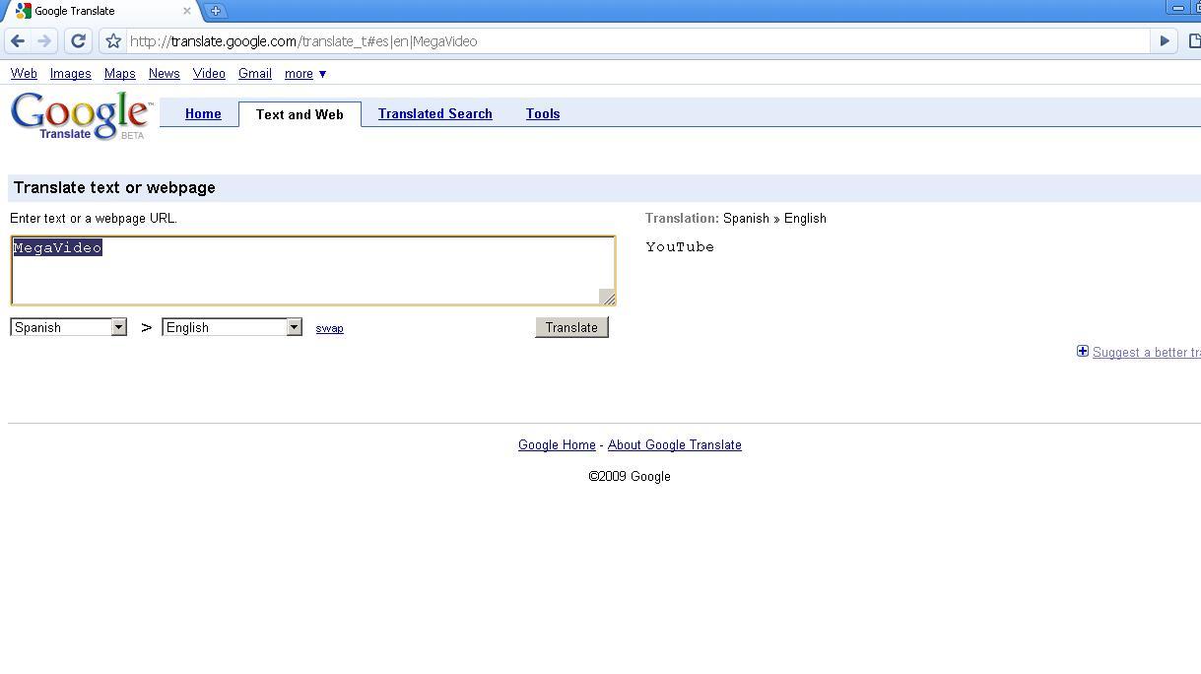Click the translated result text 'YouTube'
This screenshot has height=674, width=1201.
tap(680, 247)
